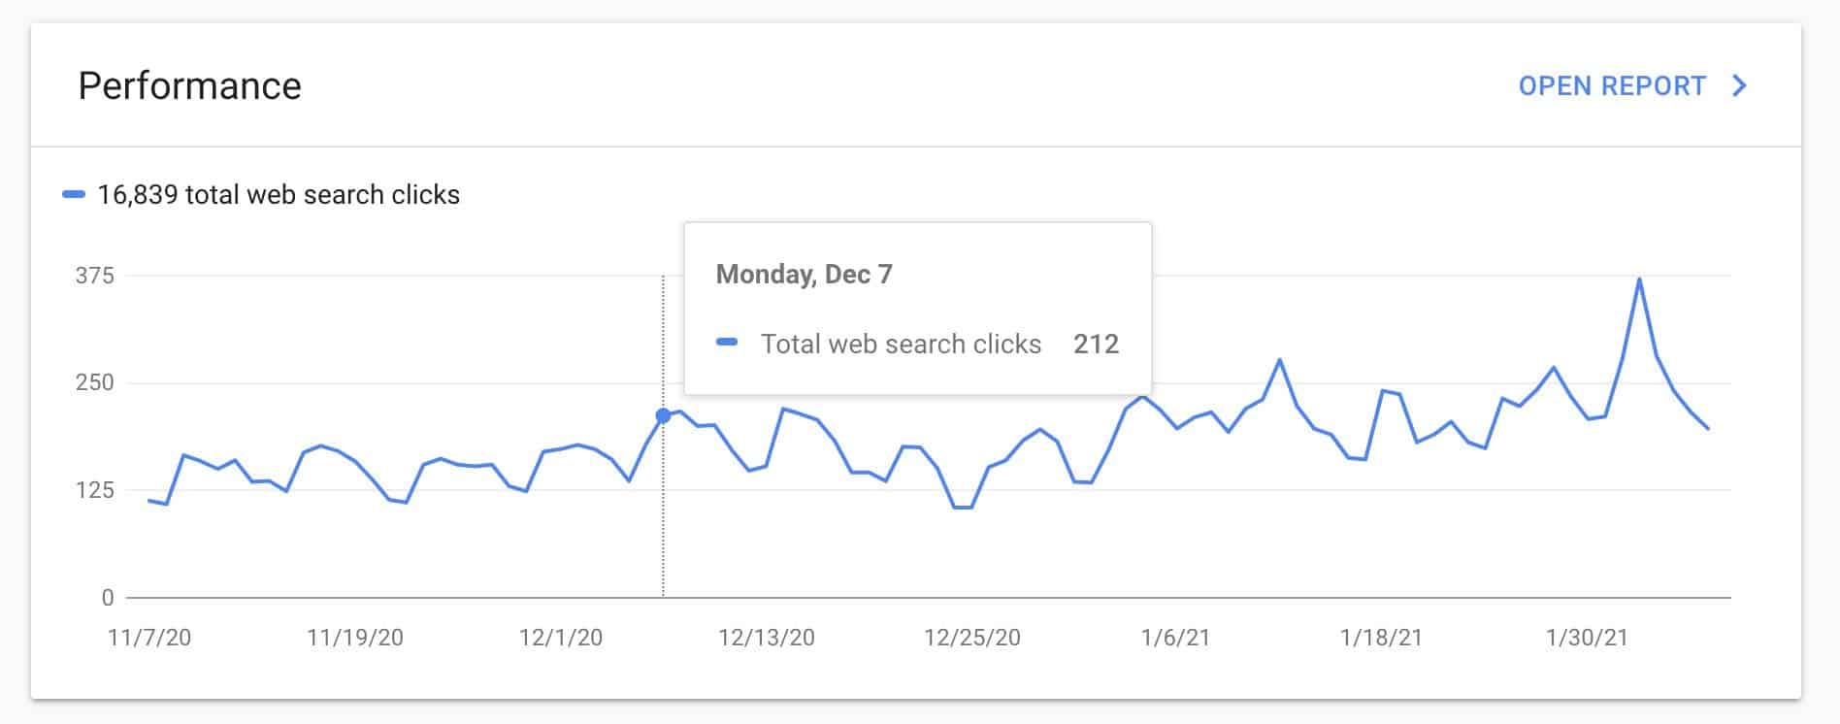Click the 11/7/20 date axis label
Viewport: 1840px width, 724px height.
[x=149, y=638]
